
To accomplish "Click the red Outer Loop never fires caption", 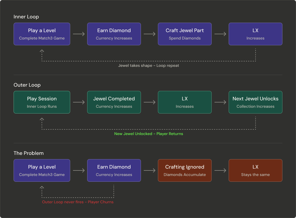I will (x=78, y=202).
